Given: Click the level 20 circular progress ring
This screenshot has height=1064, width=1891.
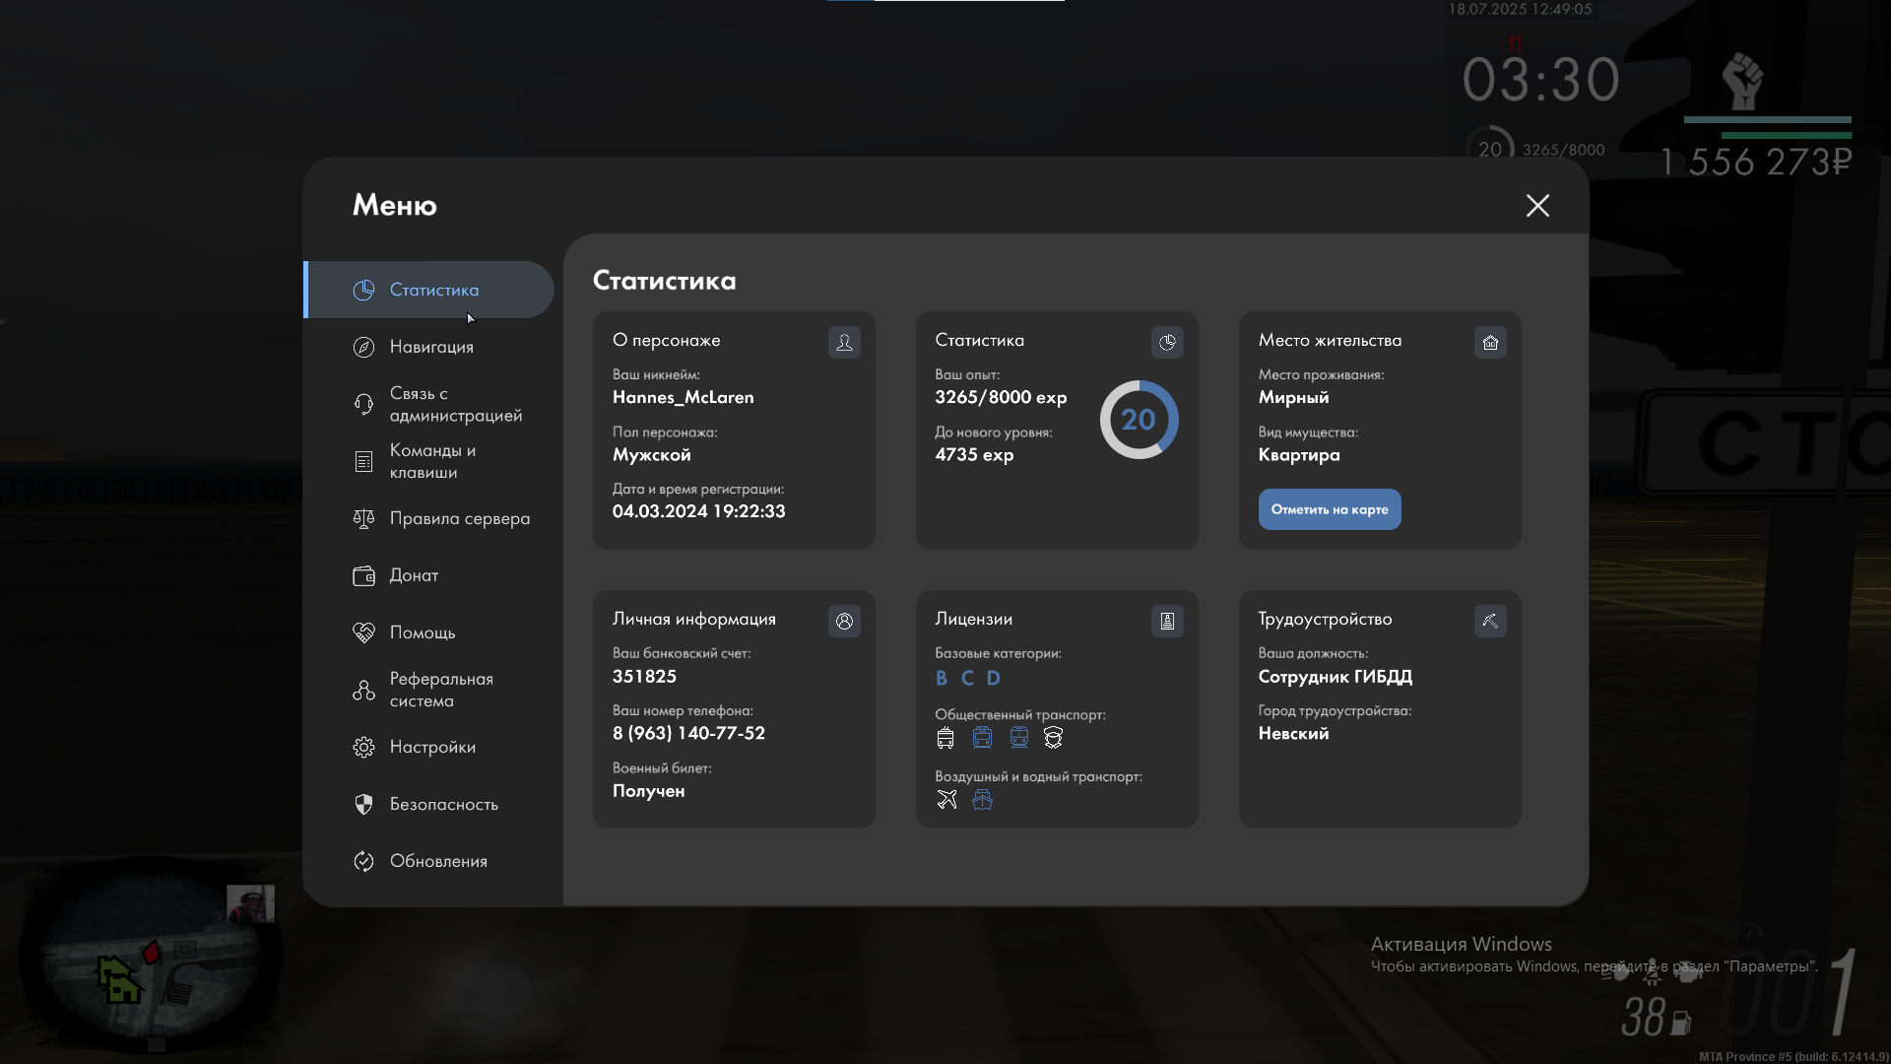Looking at the screenshot, I should [1139, 420].
